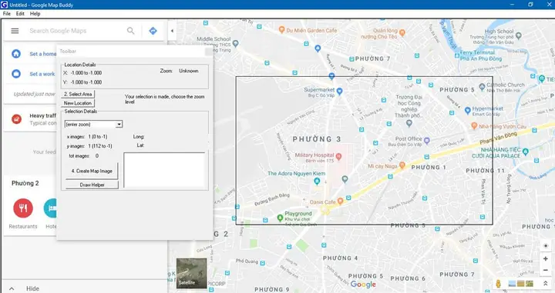This screenshot has height=293, width=555.
Task: Select the Restaurants category icon
Action: tap(23, 208)
